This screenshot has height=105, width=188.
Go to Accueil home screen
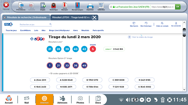9,100
